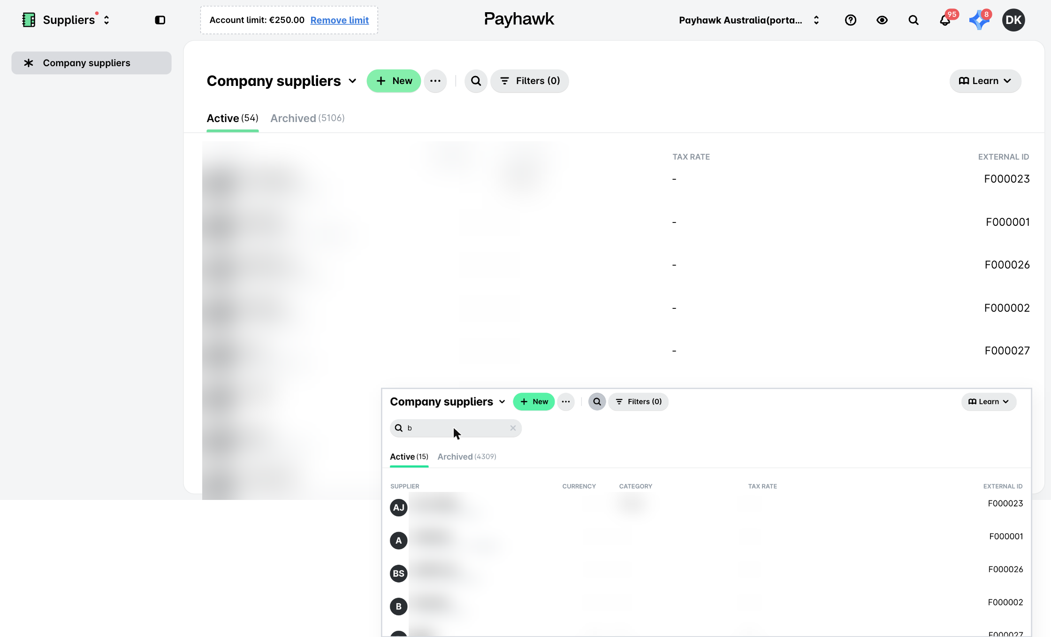Click the search field containing 'b'
Screen dimensions: 1051x637
(x=456, y=428)
